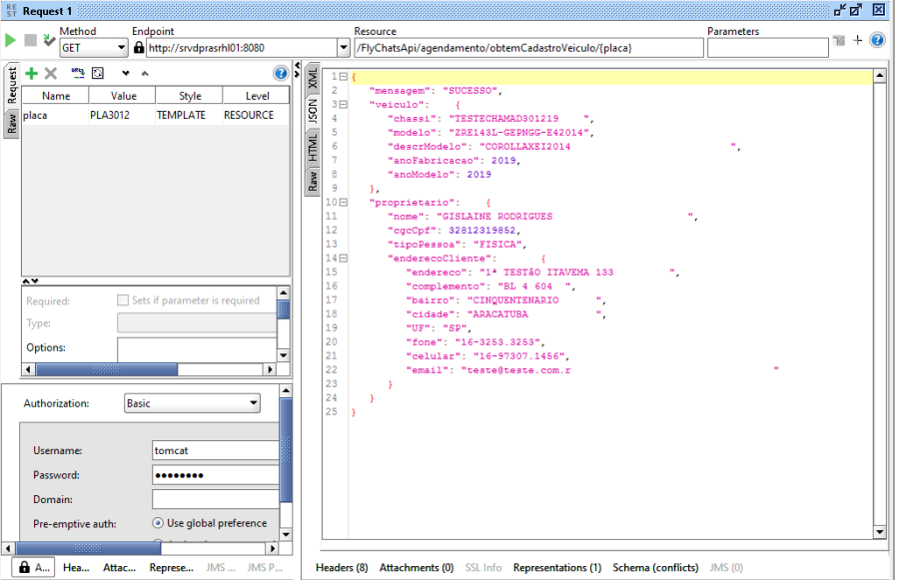
Task: Click the parameter details horizontal scrollbar thumb
Action: click(x=107, y=369)
